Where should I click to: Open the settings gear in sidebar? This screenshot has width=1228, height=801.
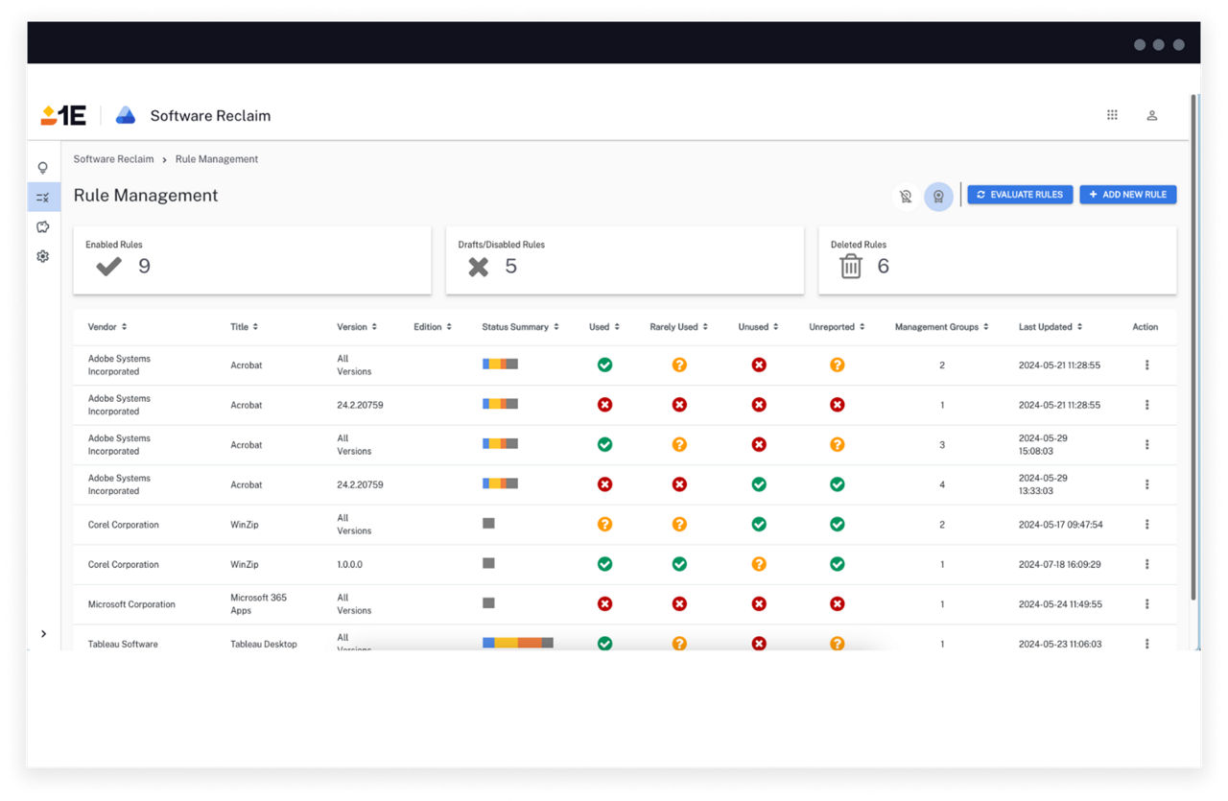43,256
